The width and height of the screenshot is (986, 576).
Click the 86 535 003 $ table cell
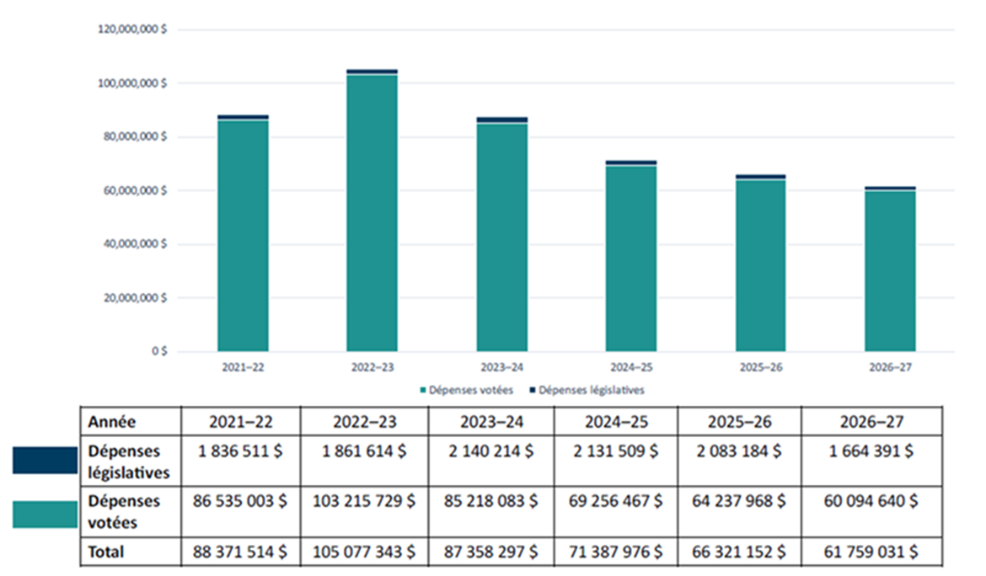(239, 500)
